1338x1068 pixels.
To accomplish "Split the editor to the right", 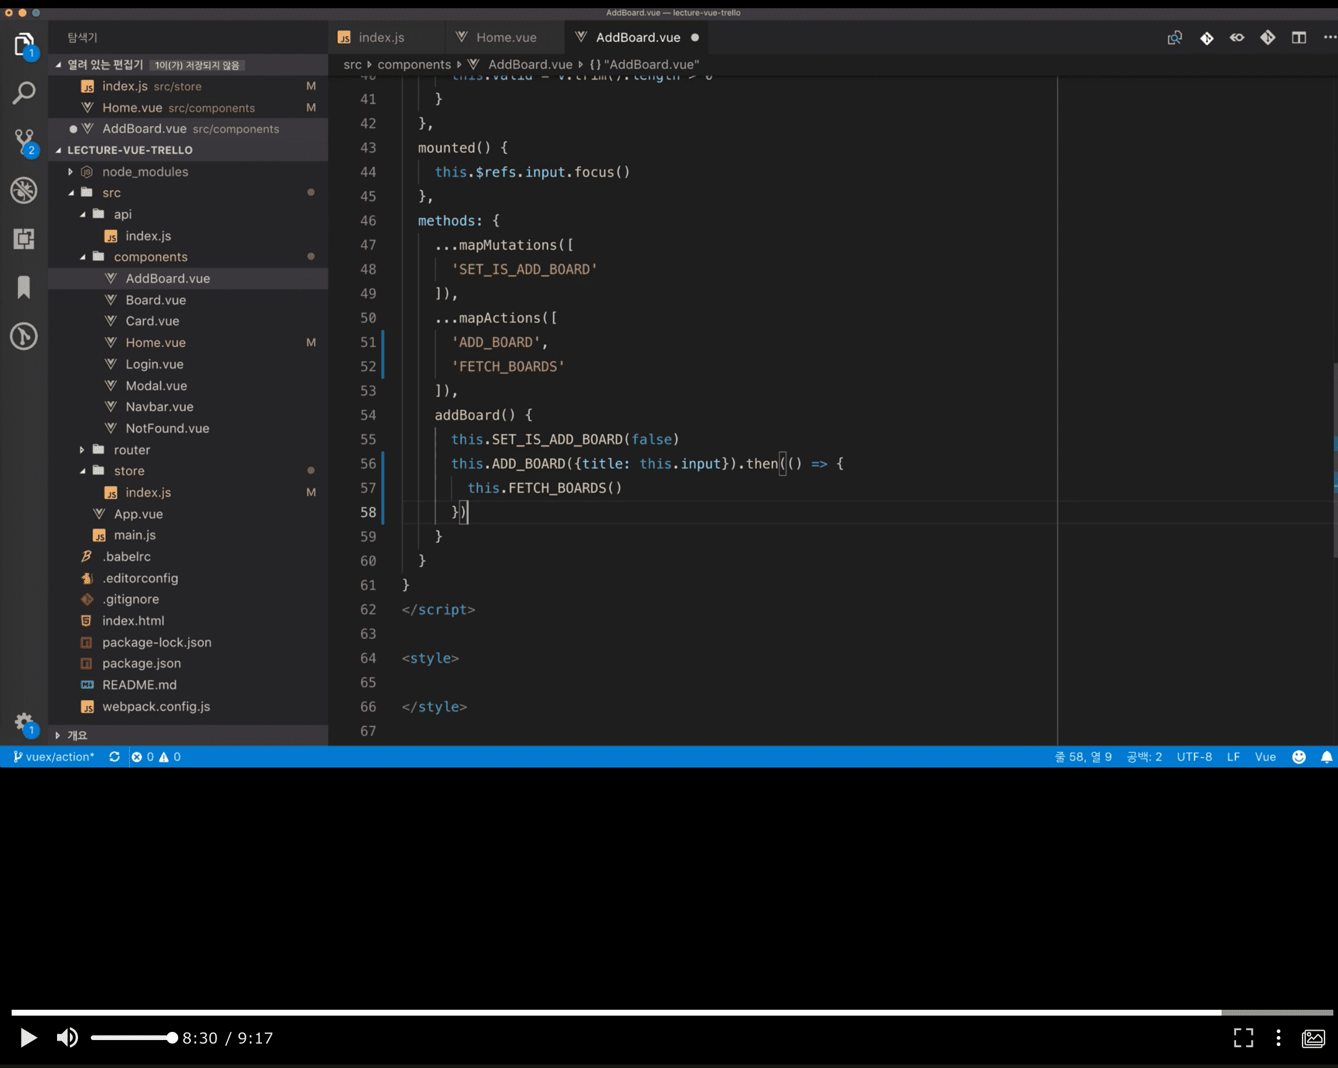I will 1299,38.
